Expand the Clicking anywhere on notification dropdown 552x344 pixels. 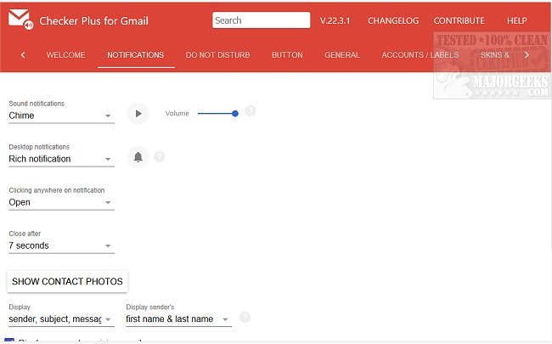(61, 202)
